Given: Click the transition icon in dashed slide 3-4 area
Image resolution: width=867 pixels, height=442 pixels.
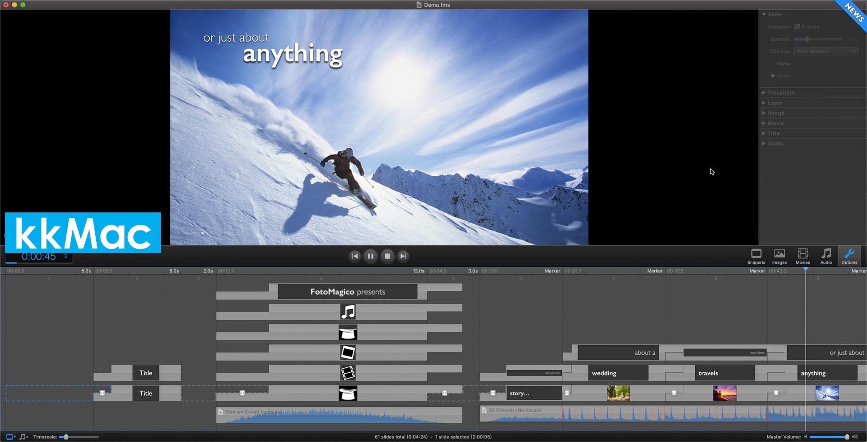Looking at the screenshot, I should point(242,393).
